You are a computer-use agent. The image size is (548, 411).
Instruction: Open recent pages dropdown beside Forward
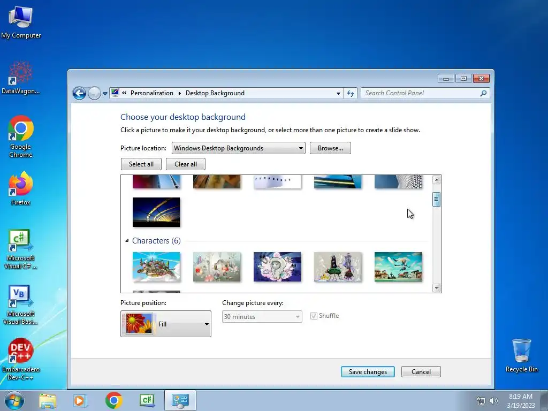tap(105, 94)
